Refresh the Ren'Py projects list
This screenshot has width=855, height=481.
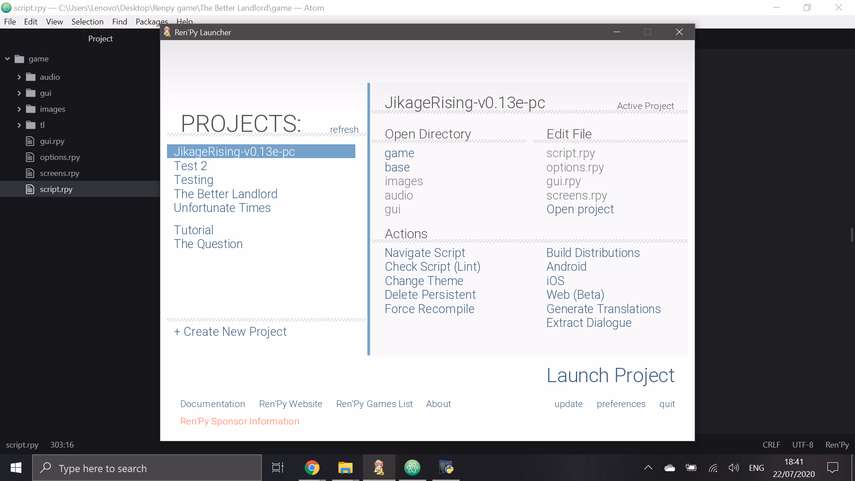pyautogui.click(x=344, y=130)
